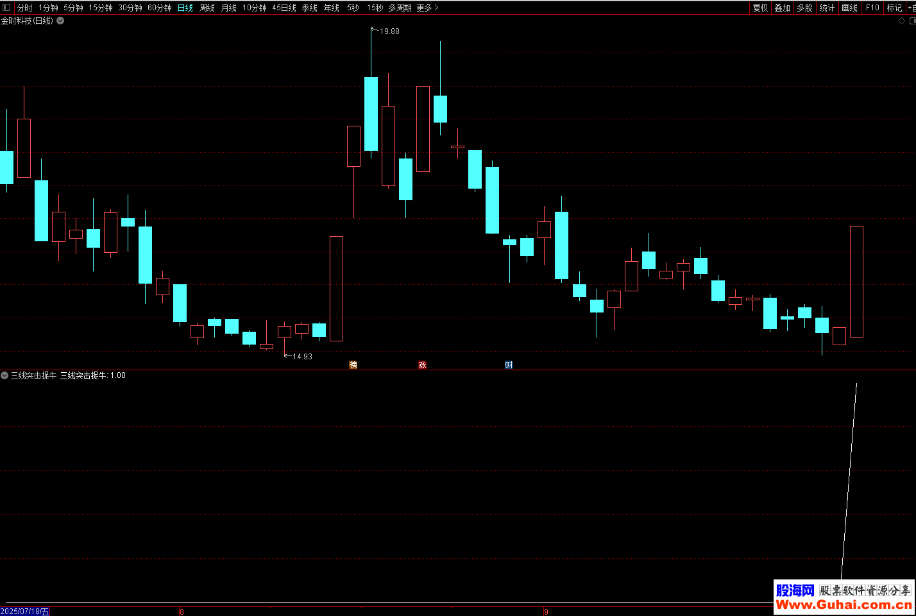The height and width of the screenshot is (616, 916).
Task: Open the 统计 statistics button
Action: pyautogui.click(x=827, y=8)
